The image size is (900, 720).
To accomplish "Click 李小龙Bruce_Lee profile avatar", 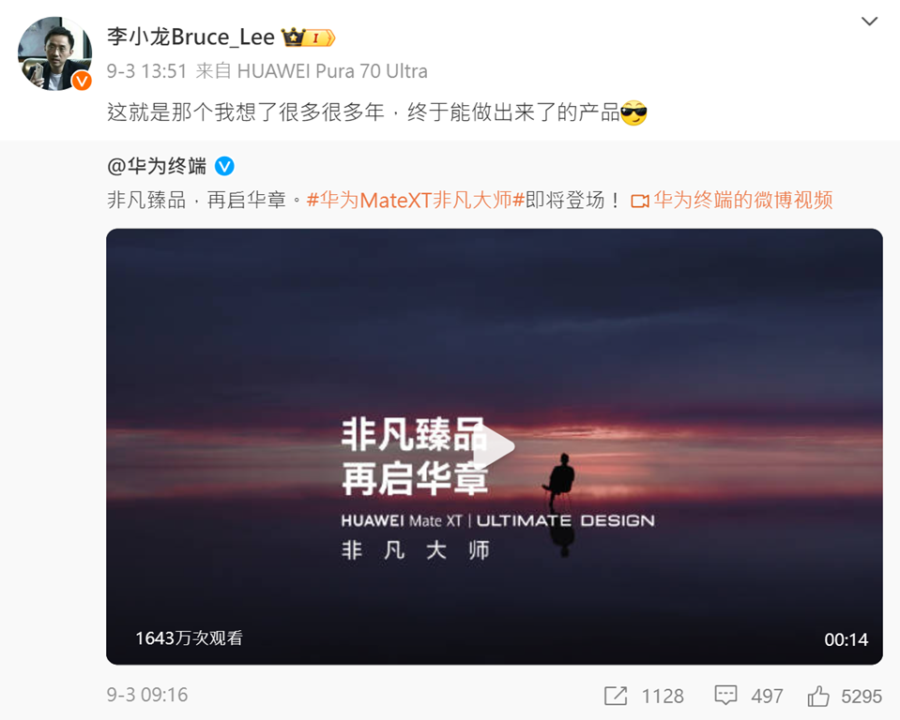I will pyautogui.click(x=54, y=53).
